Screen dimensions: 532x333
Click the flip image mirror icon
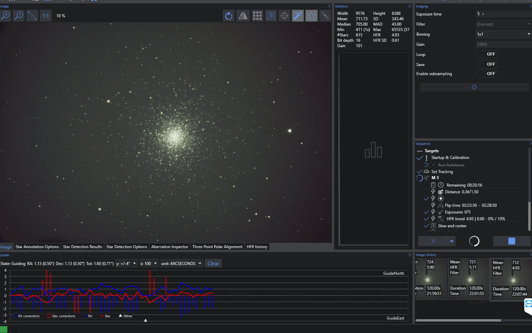tap(243, 16)
